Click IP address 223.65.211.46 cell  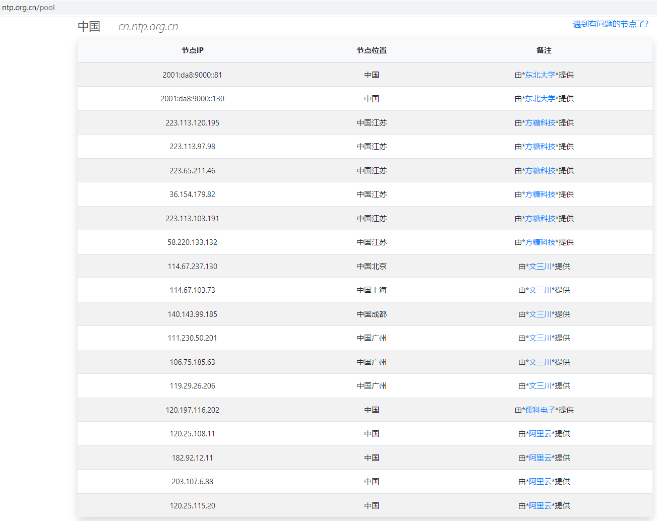[192, 171]
